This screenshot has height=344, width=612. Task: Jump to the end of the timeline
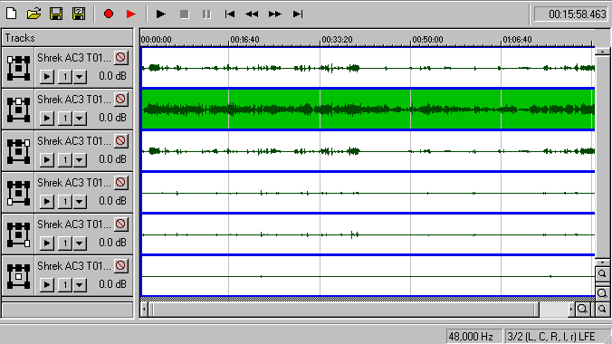(298, 14)
